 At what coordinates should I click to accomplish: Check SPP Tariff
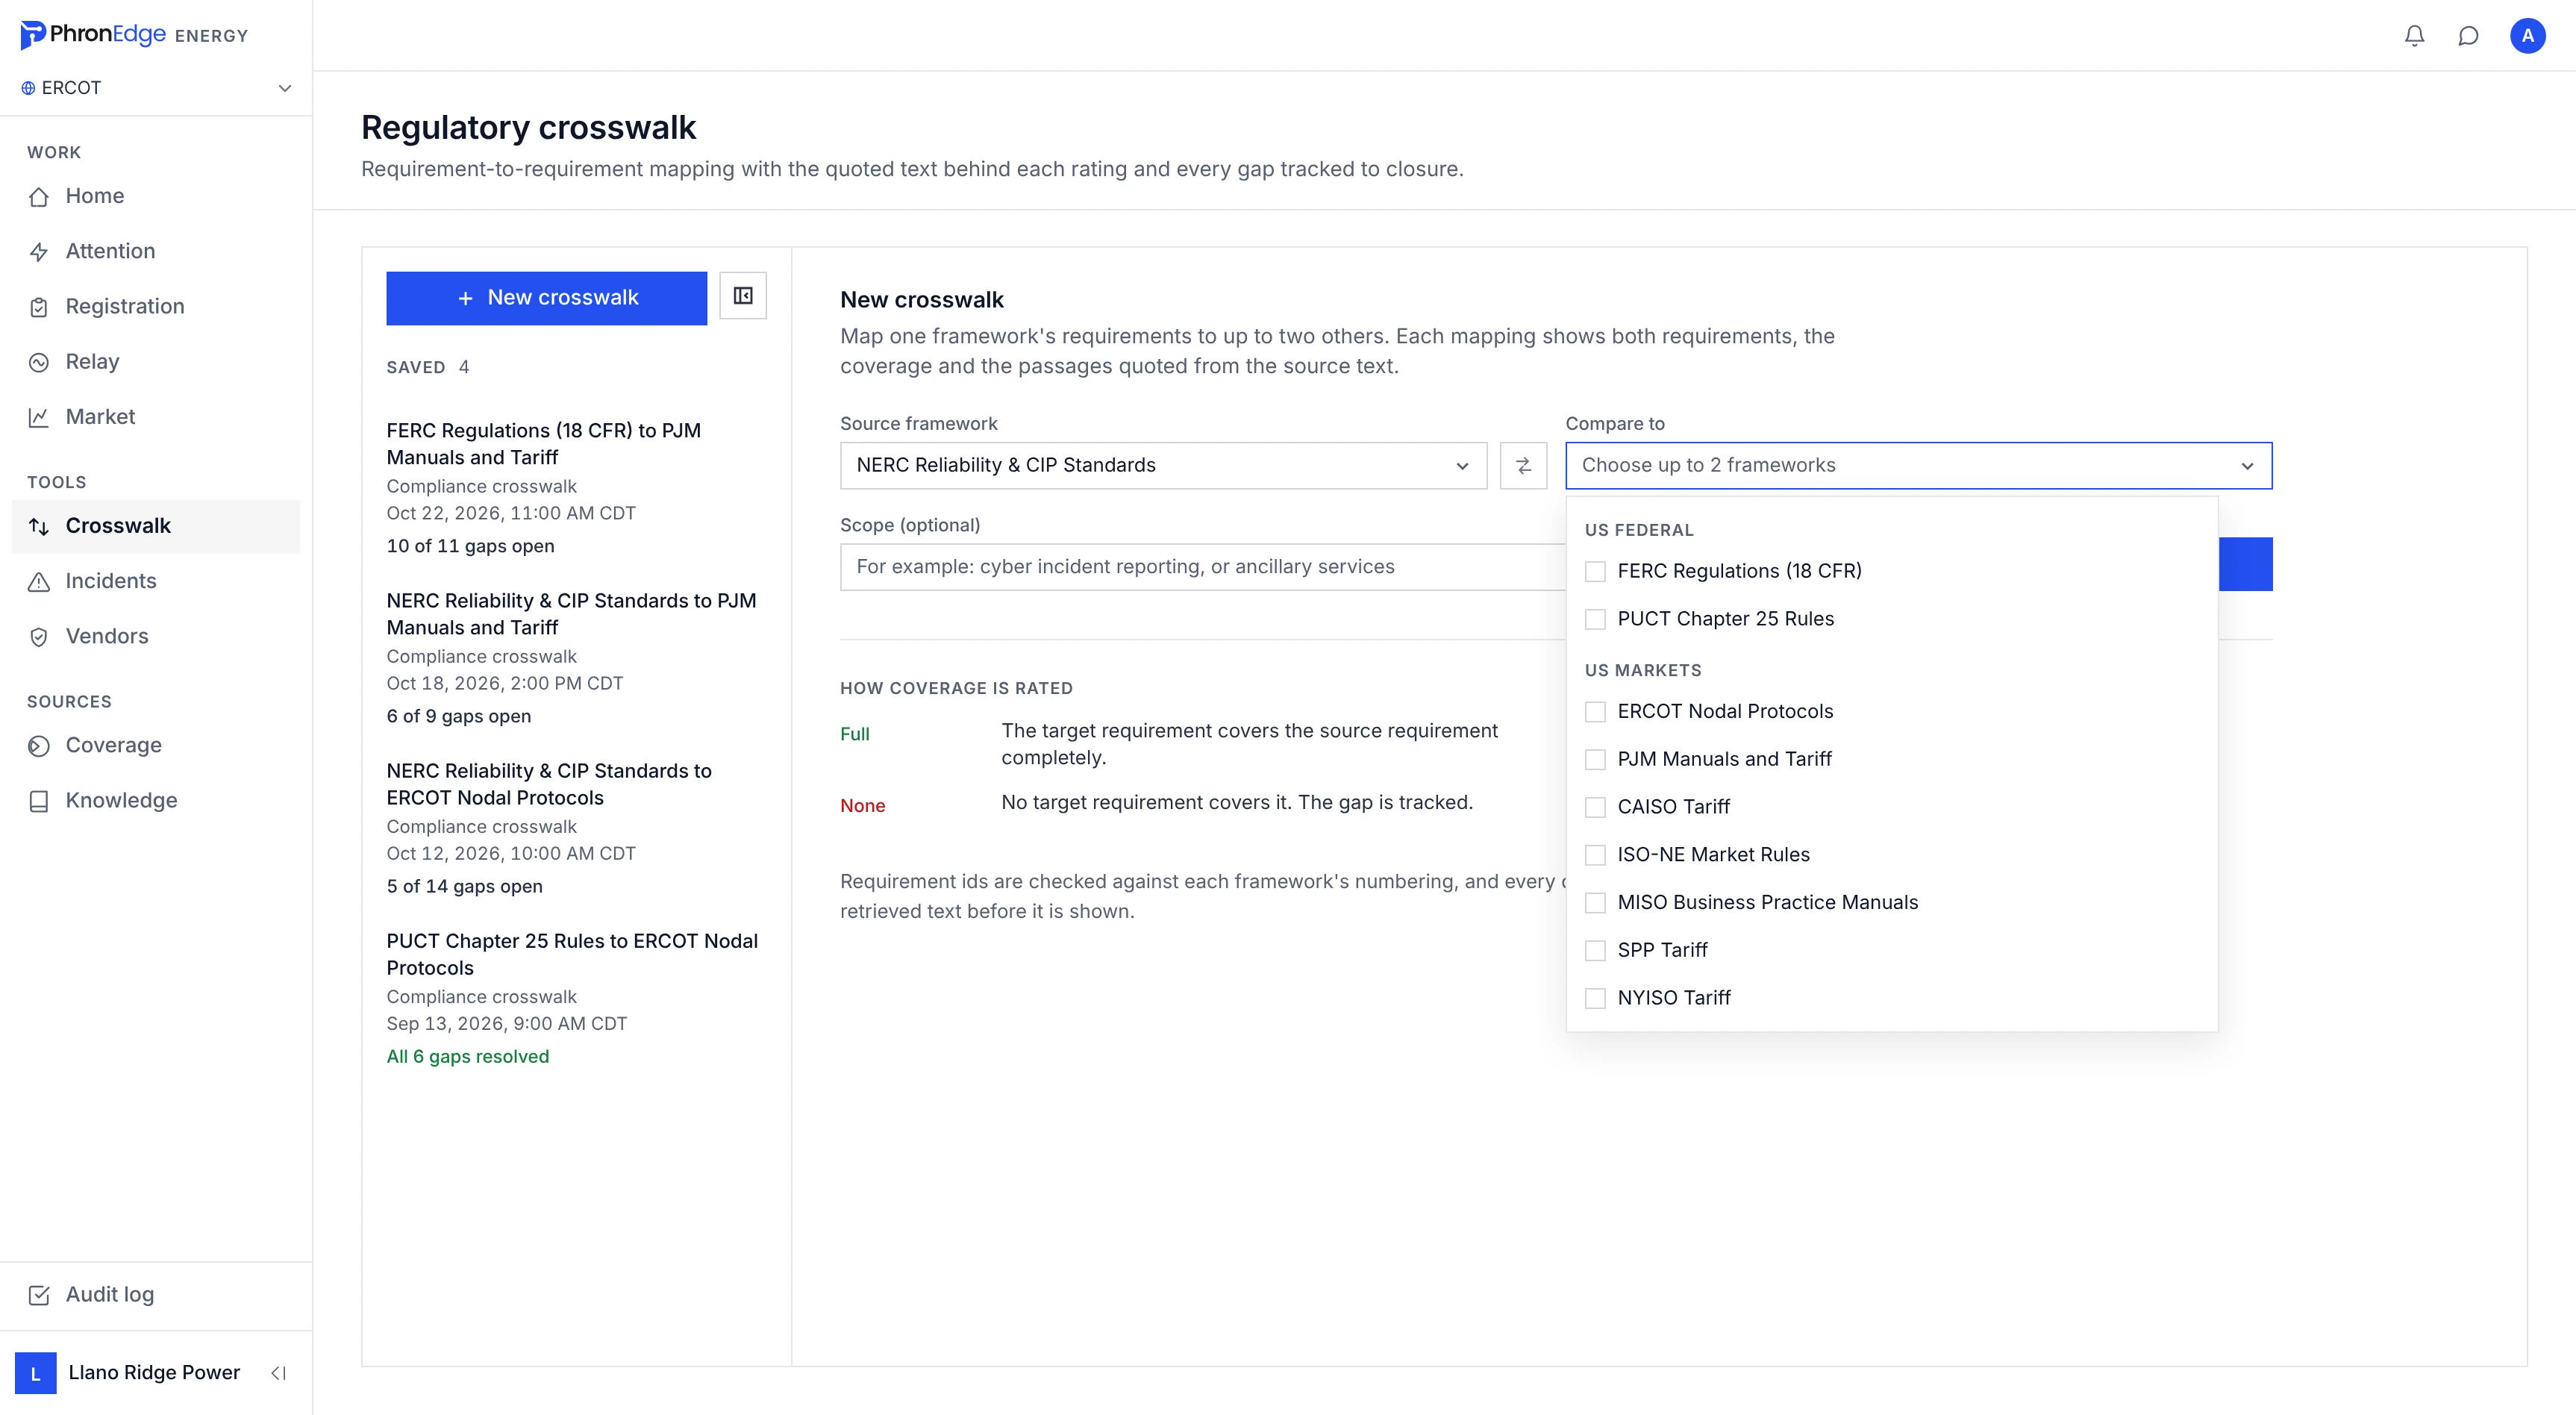click(x=1595, y=950)
